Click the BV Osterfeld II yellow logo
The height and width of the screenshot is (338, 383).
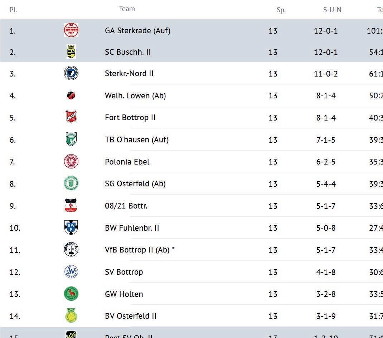[71, 316]
